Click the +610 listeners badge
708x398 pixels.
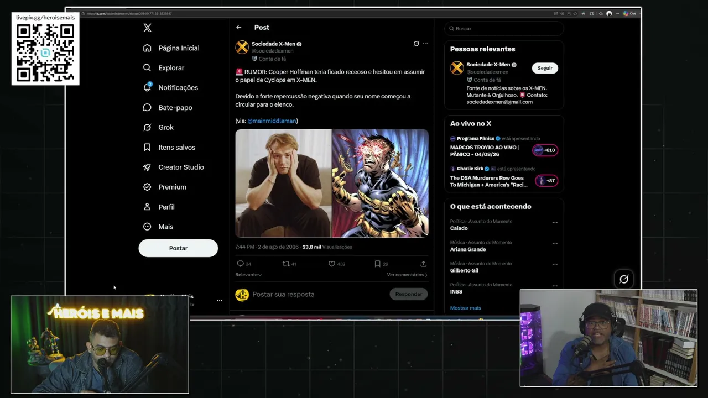tap(545, 150)
